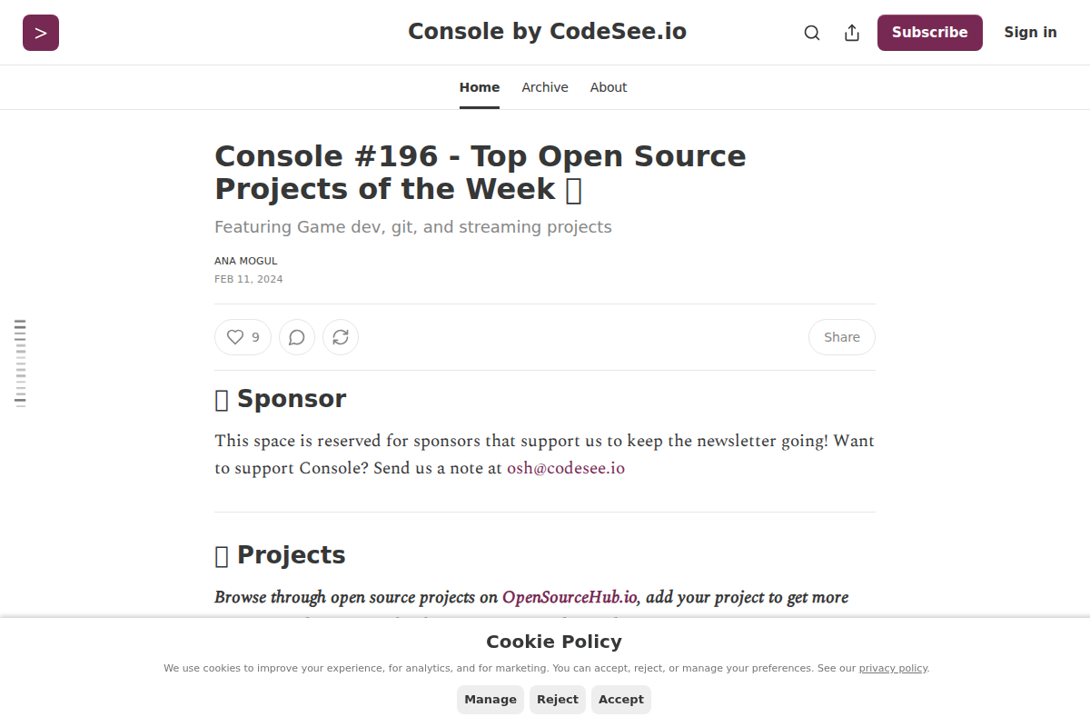
Task: Open the search icon in the header
Action: coord(812,33)
